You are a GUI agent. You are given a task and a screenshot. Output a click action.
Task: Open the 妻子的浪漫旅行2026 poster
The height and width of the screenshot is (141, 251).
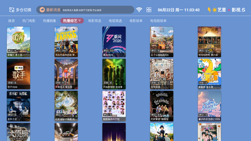pyautogui.click(x=209, y=106)
